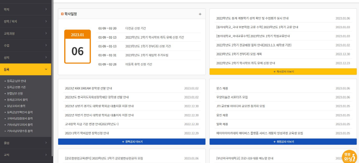Expand the 교육과정 sidebar menu
This screenshot has height=163, width=359.
pos(26,33)
